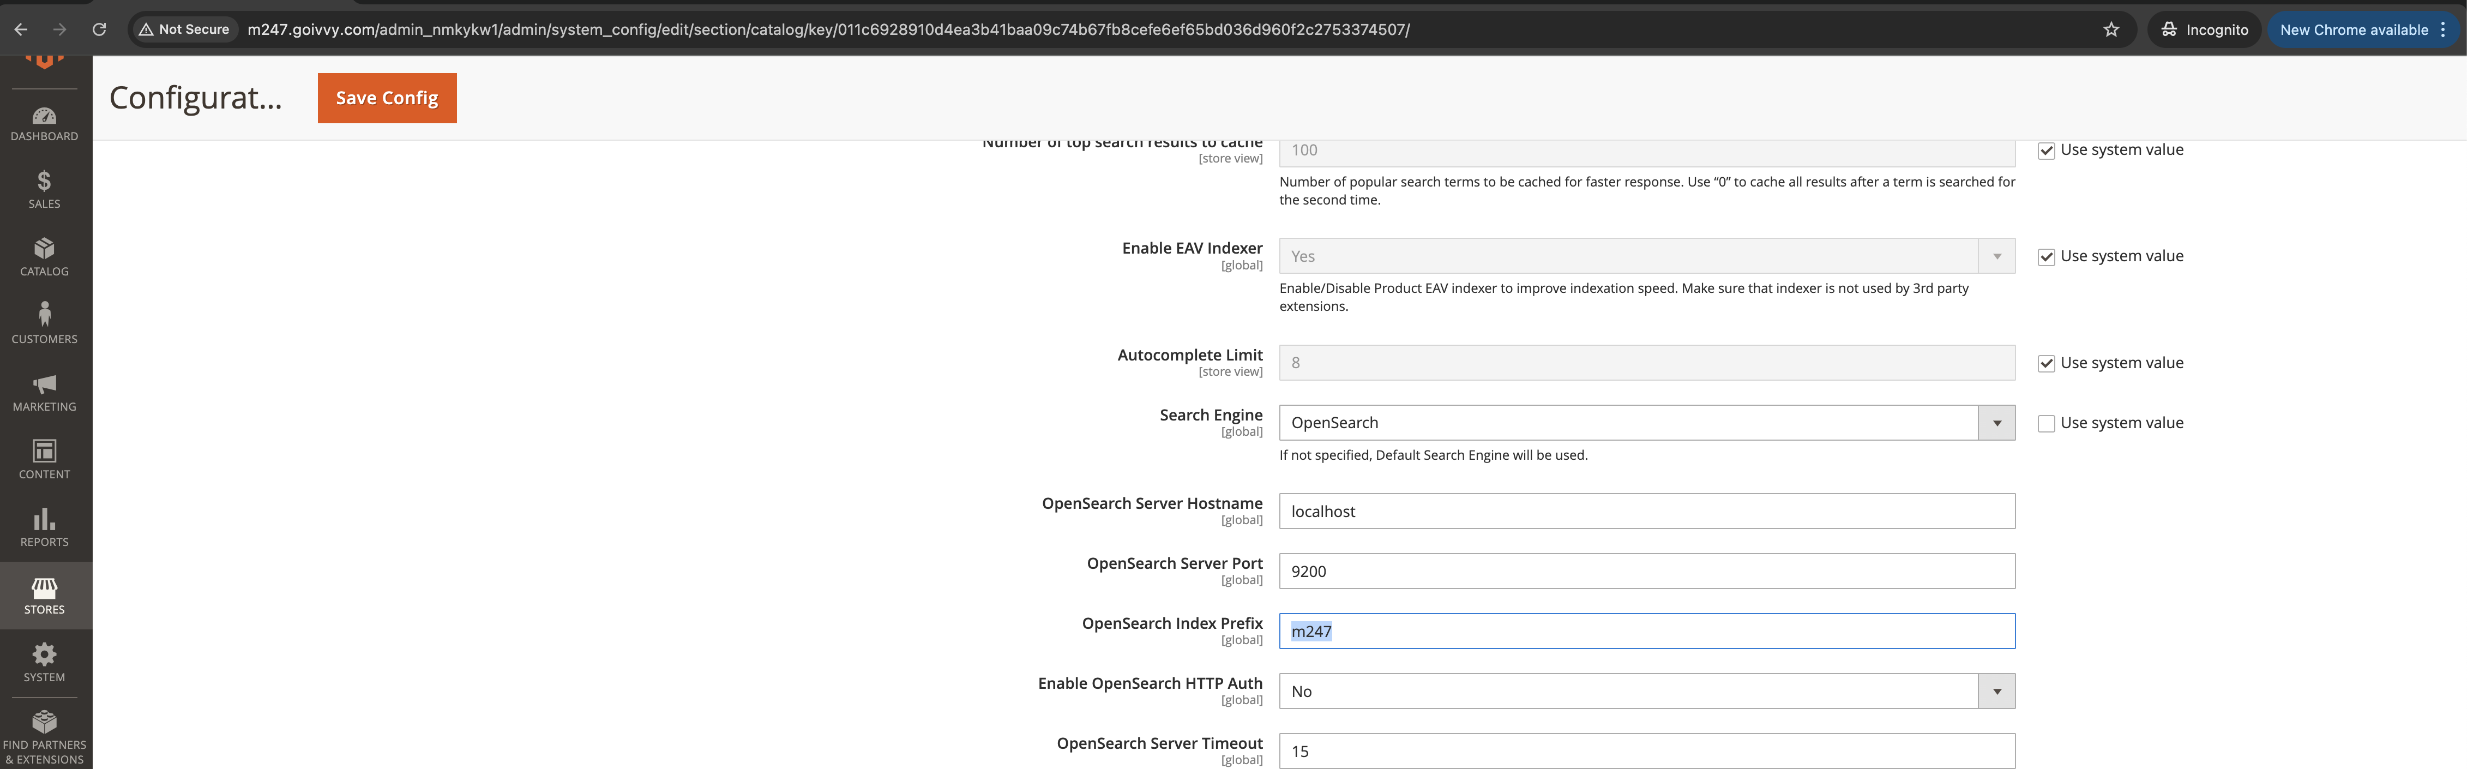Screen dimensions: 2467x769
Task: Select the Content sidebar icon
Action: pos(44,458)
